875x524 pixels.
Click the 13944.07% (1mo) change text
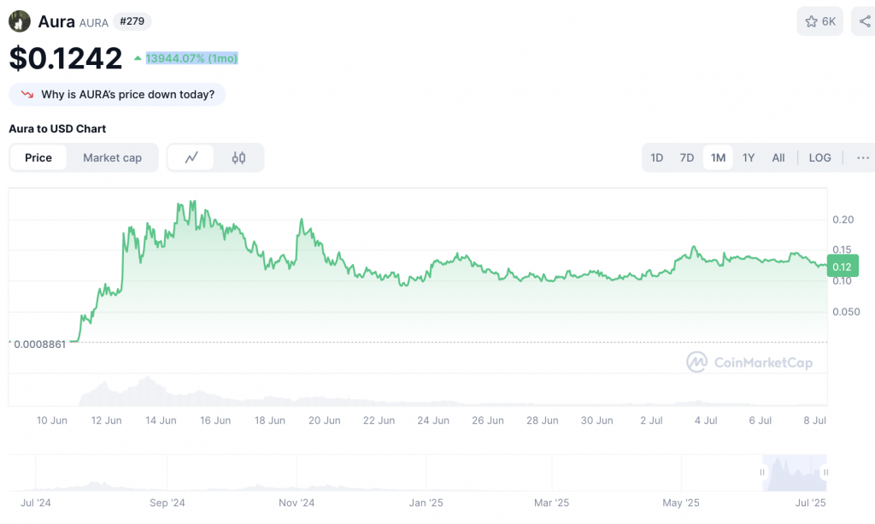click(x=192, y=58)
